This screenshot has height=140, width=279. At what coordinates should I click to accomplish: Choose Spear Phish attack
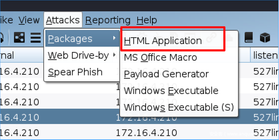(x=75, y=72)
